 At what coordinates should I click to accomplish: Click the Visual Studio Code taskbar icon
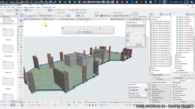point(132,2)
